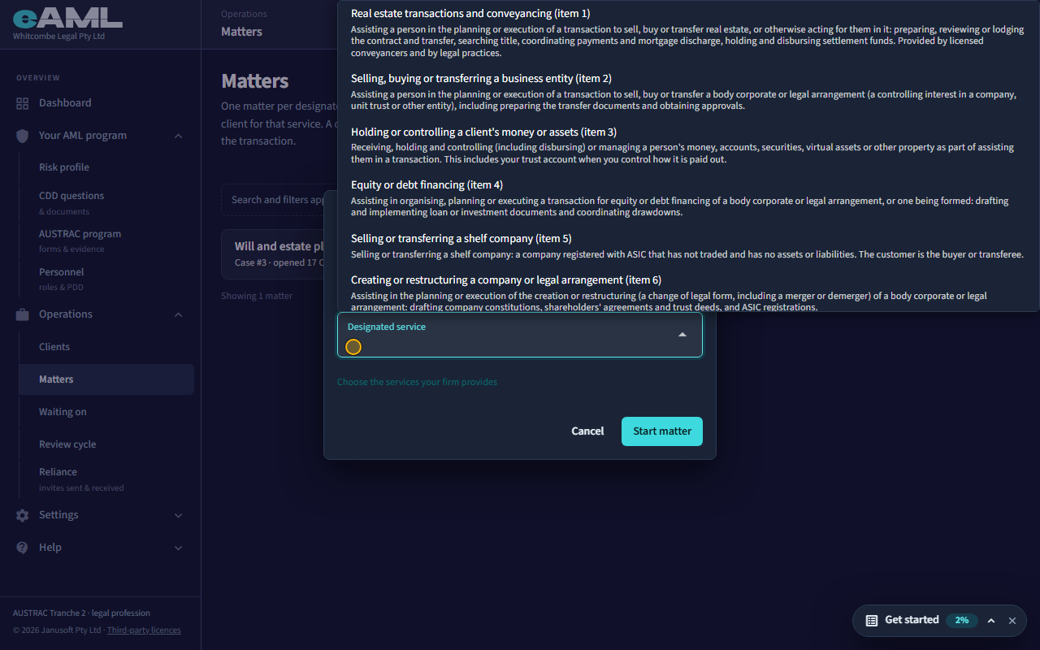Pick Selling or transferring a shelf company
Viewport: 1040px width, 650px height.
click(688, 246)
